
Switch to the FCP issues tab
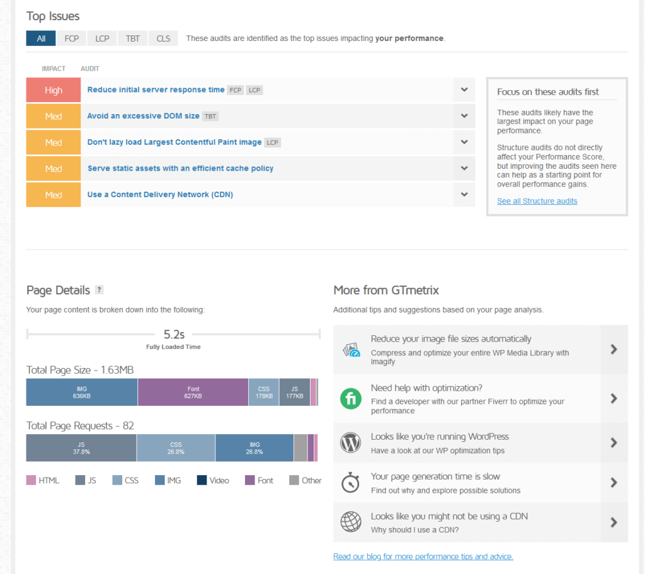72,38
